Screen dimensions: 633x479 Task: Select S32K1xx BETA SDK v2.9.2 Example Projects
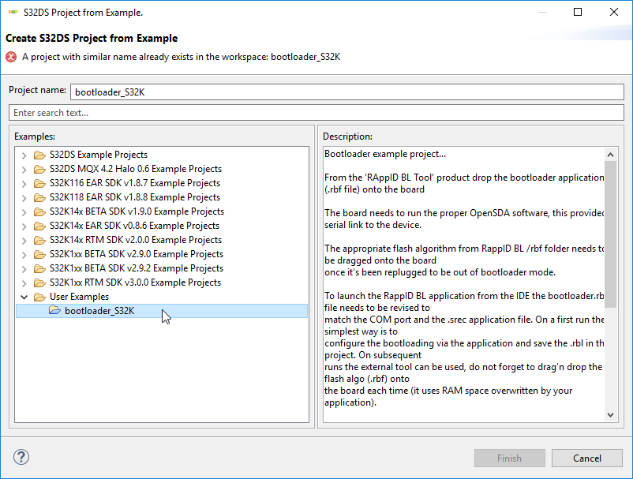(x=137, y=268)
